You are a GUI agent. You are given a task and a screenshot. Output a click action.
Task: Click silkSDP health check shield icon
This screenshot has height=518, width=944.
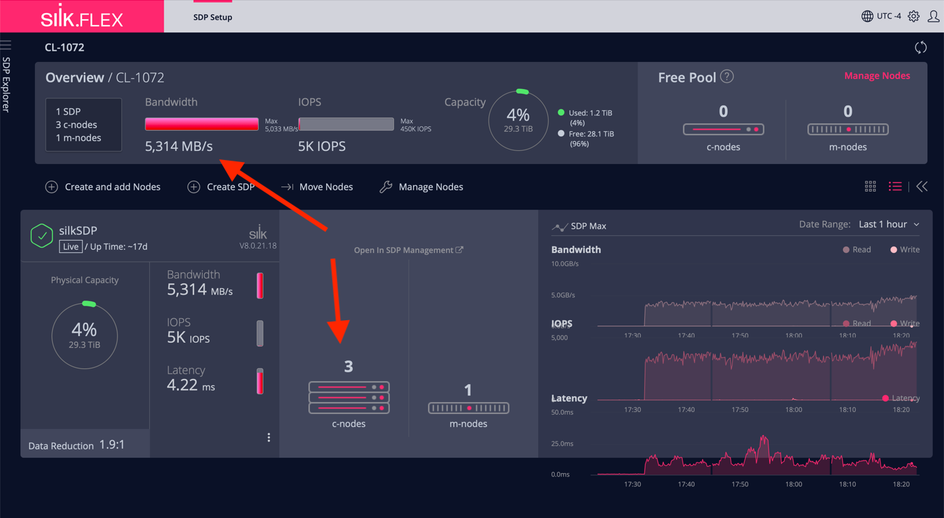[42, 235]
